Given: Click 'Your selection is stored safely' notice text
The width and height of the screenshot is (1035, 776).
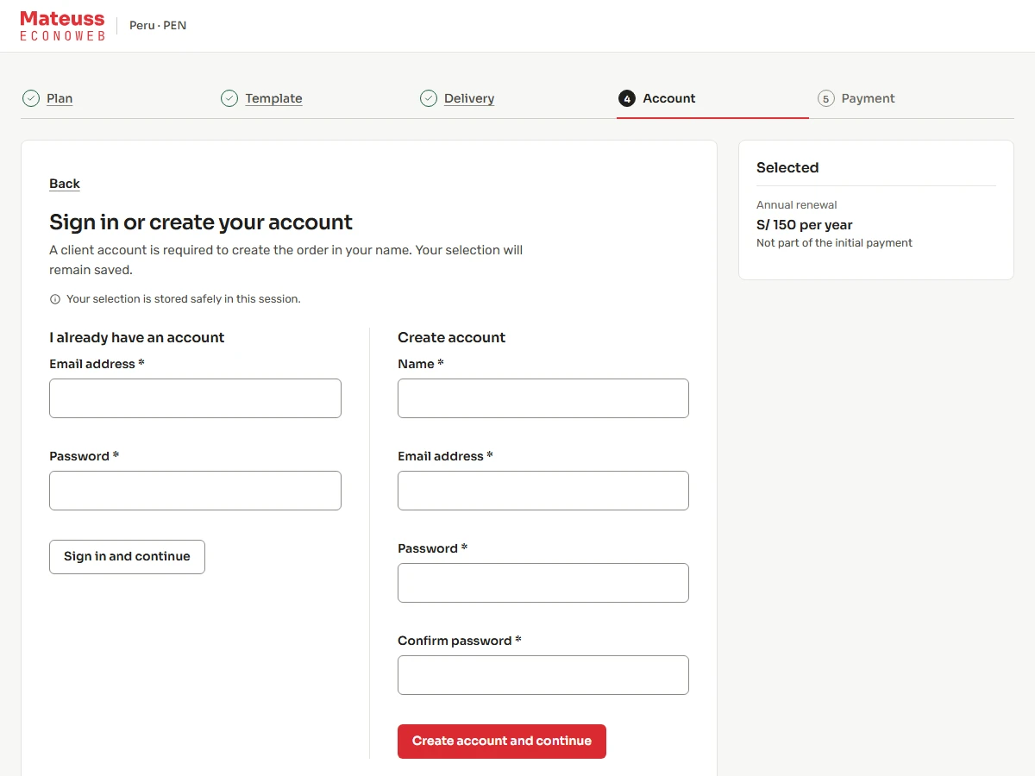Looking at the screenshot, I should click(184, 299).
